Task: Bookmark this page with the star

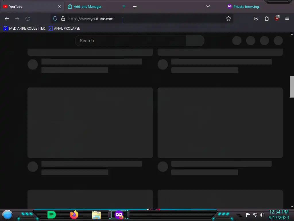Action: tap(228, 18)
